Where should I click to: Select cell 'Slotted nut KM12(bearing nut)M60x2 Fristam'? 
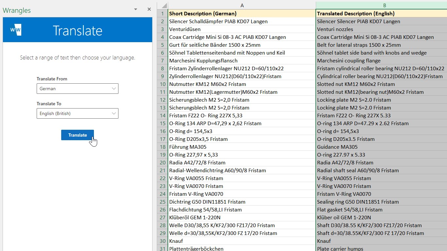tap(382, 92)
